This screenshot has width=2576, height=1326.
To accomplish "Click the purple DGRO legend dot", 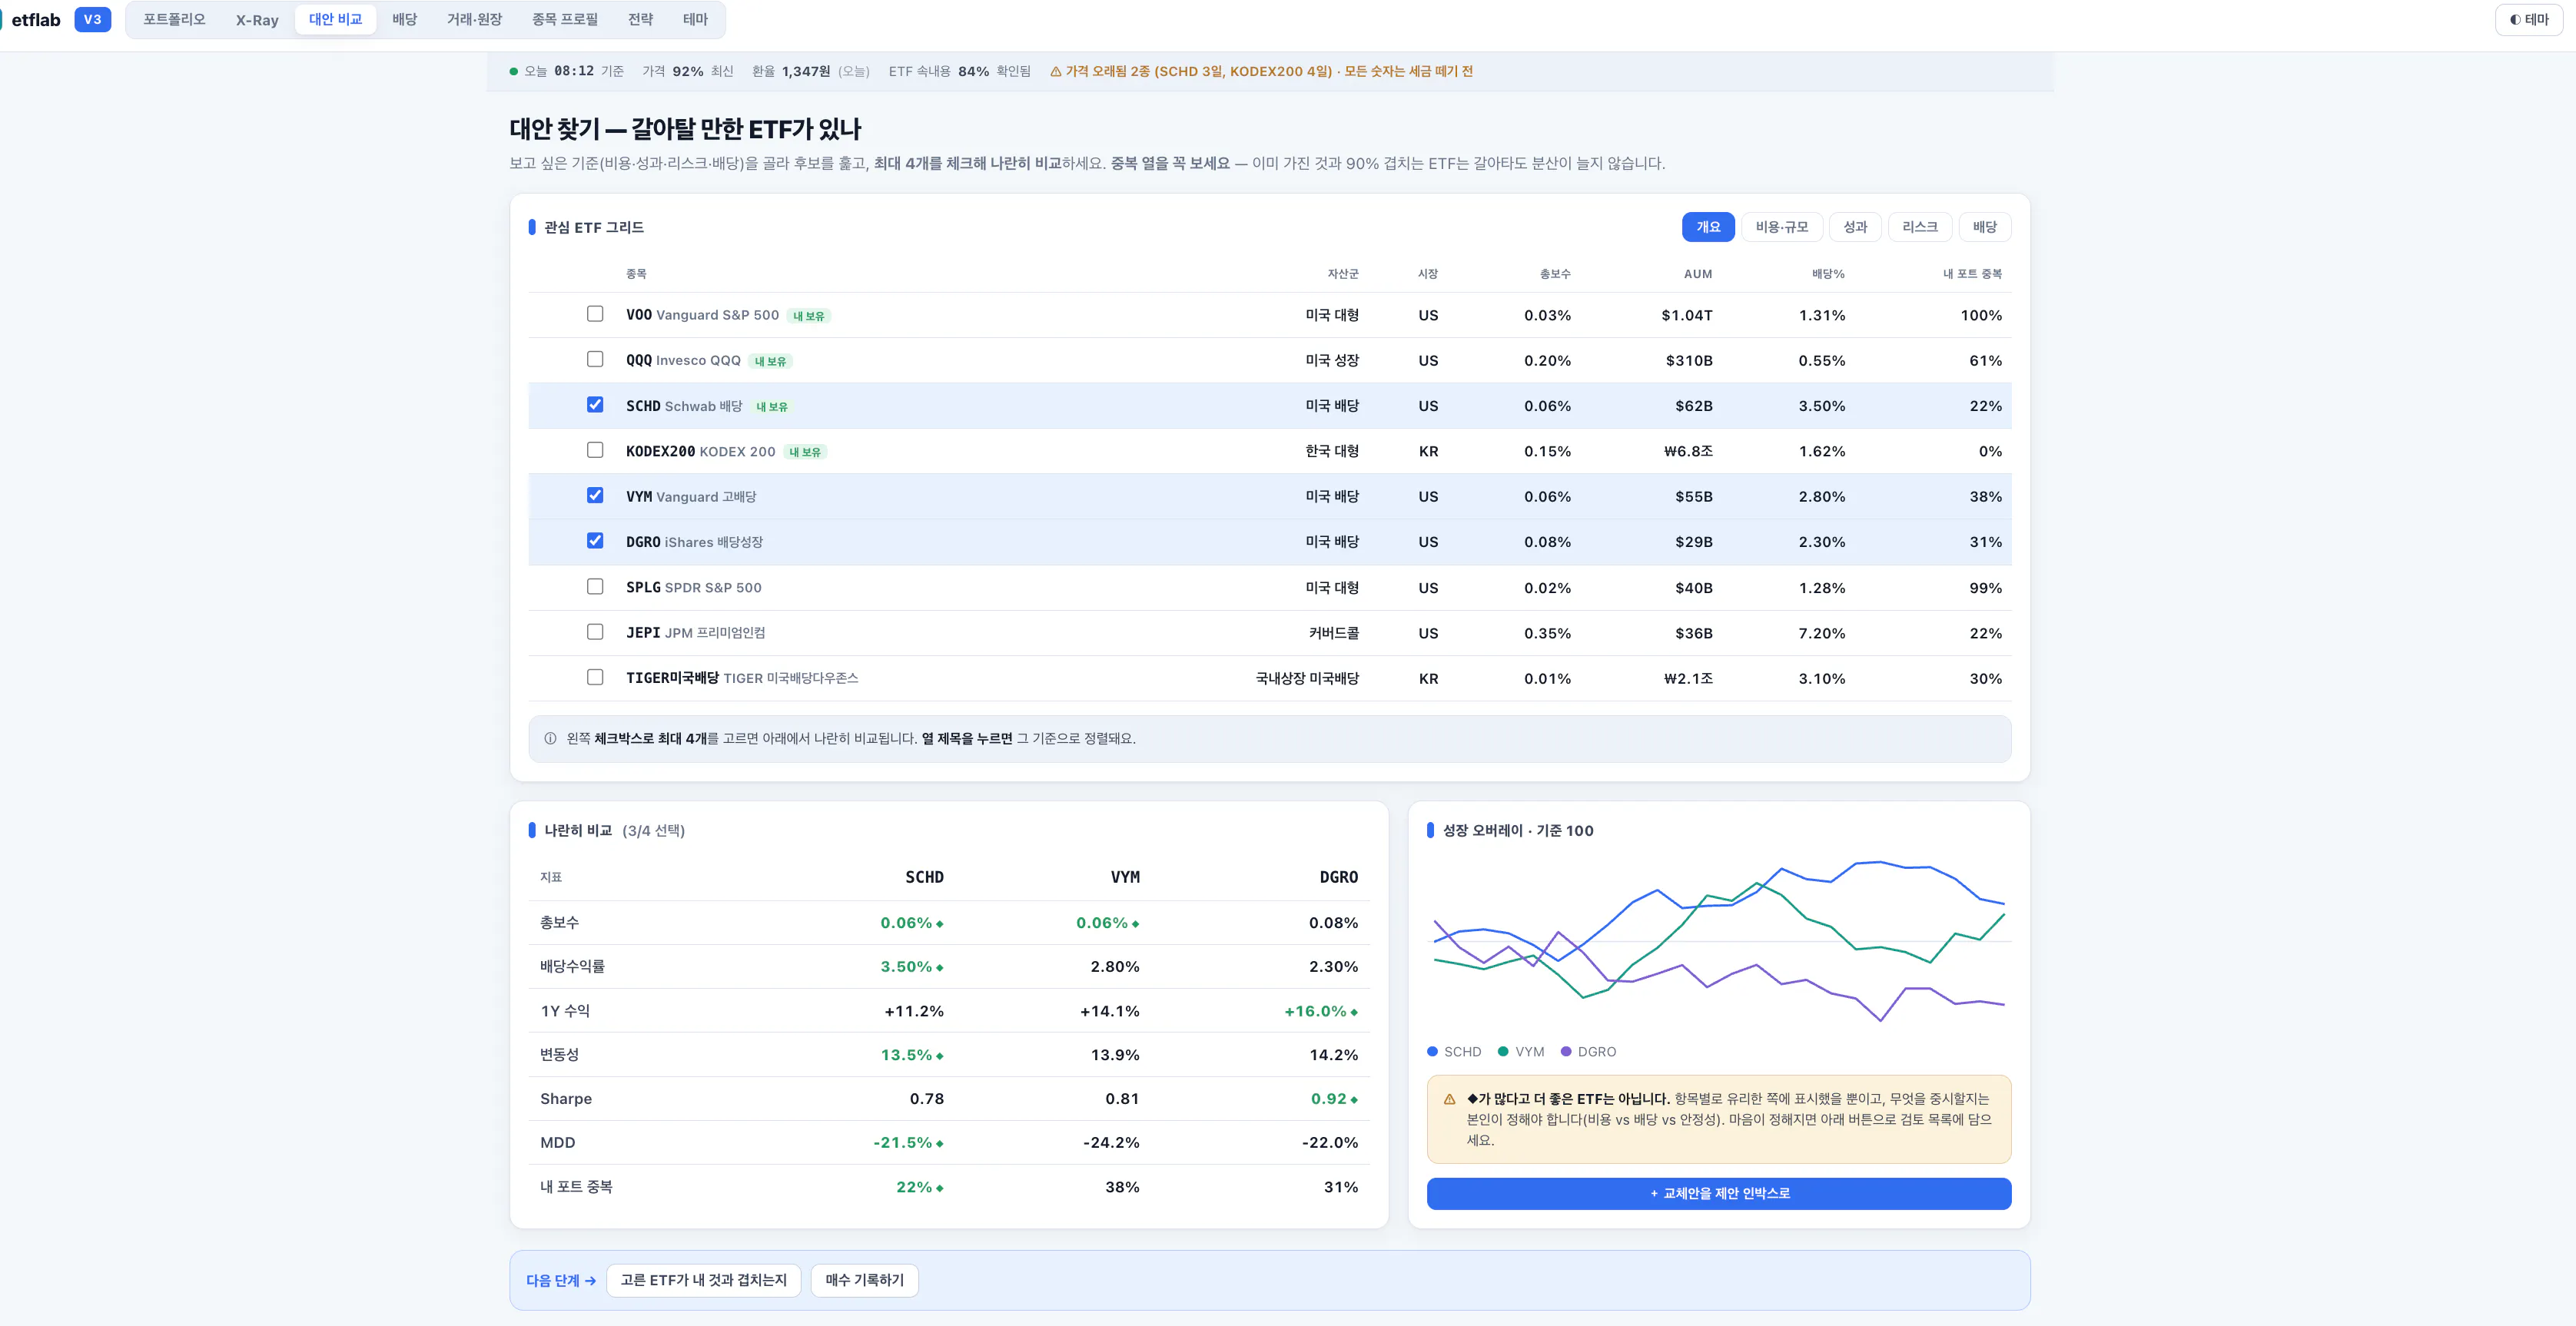I will click(1566, 1052).
